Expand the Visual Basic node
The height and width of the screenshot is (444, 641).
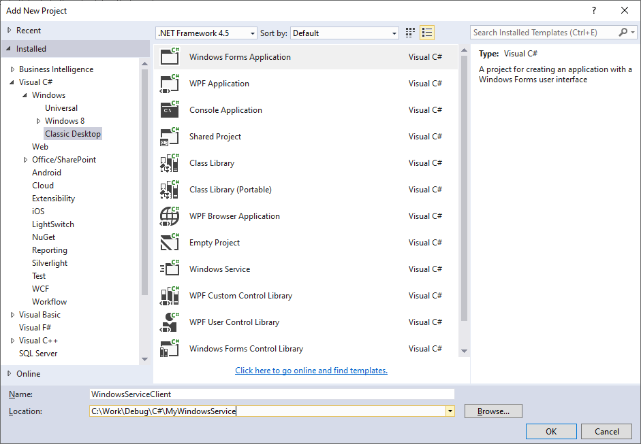tap(13, 315)
